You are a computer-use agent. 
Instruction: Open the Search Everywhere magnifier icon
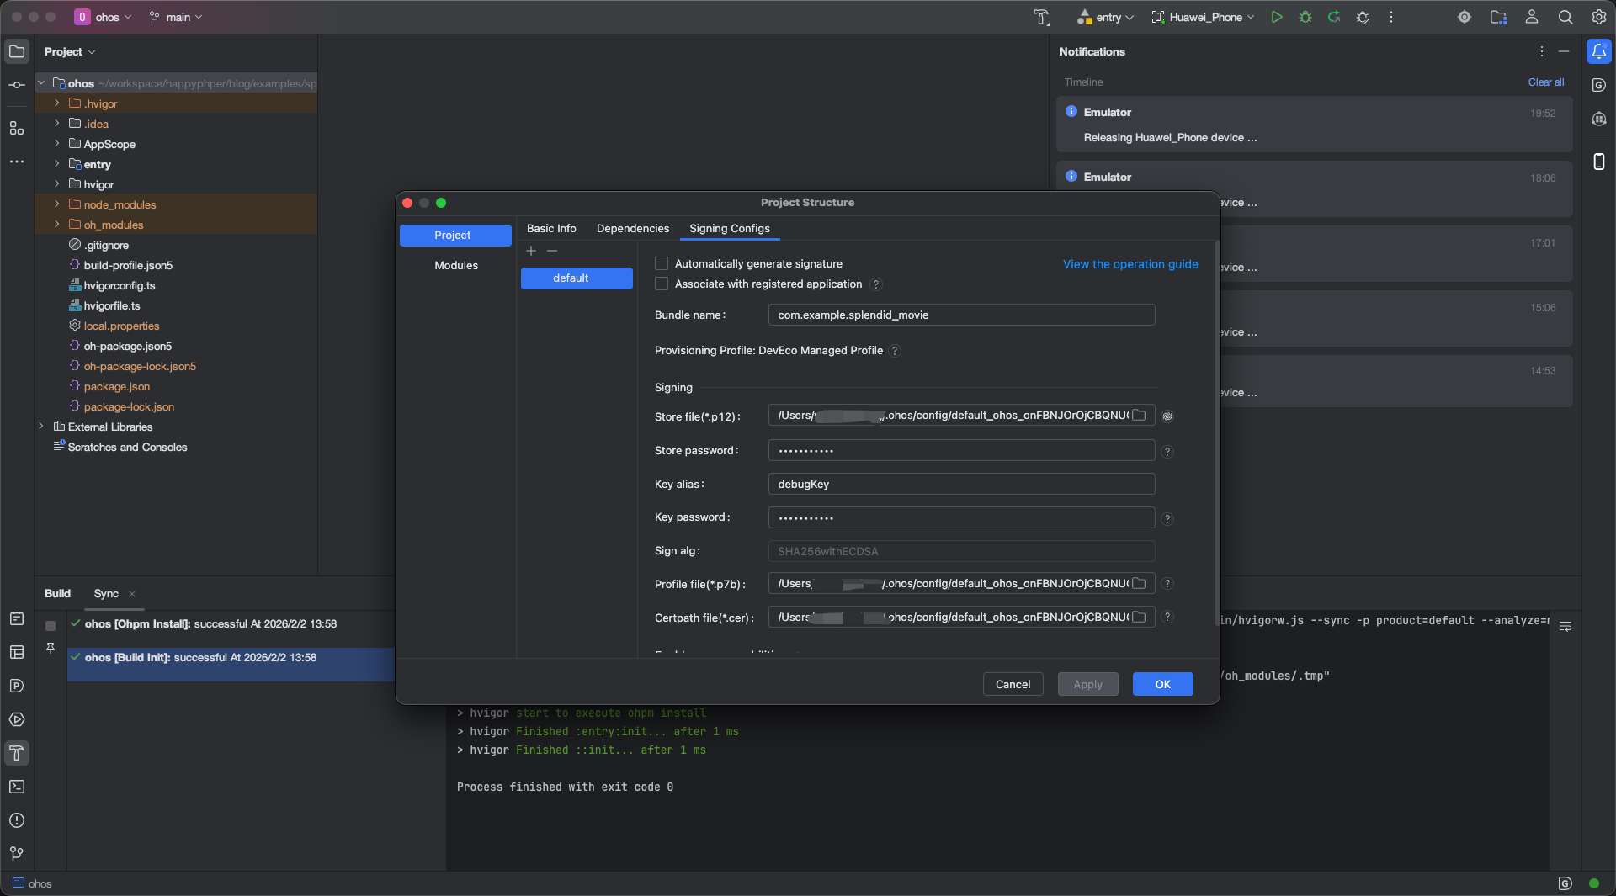(1565, 17)
